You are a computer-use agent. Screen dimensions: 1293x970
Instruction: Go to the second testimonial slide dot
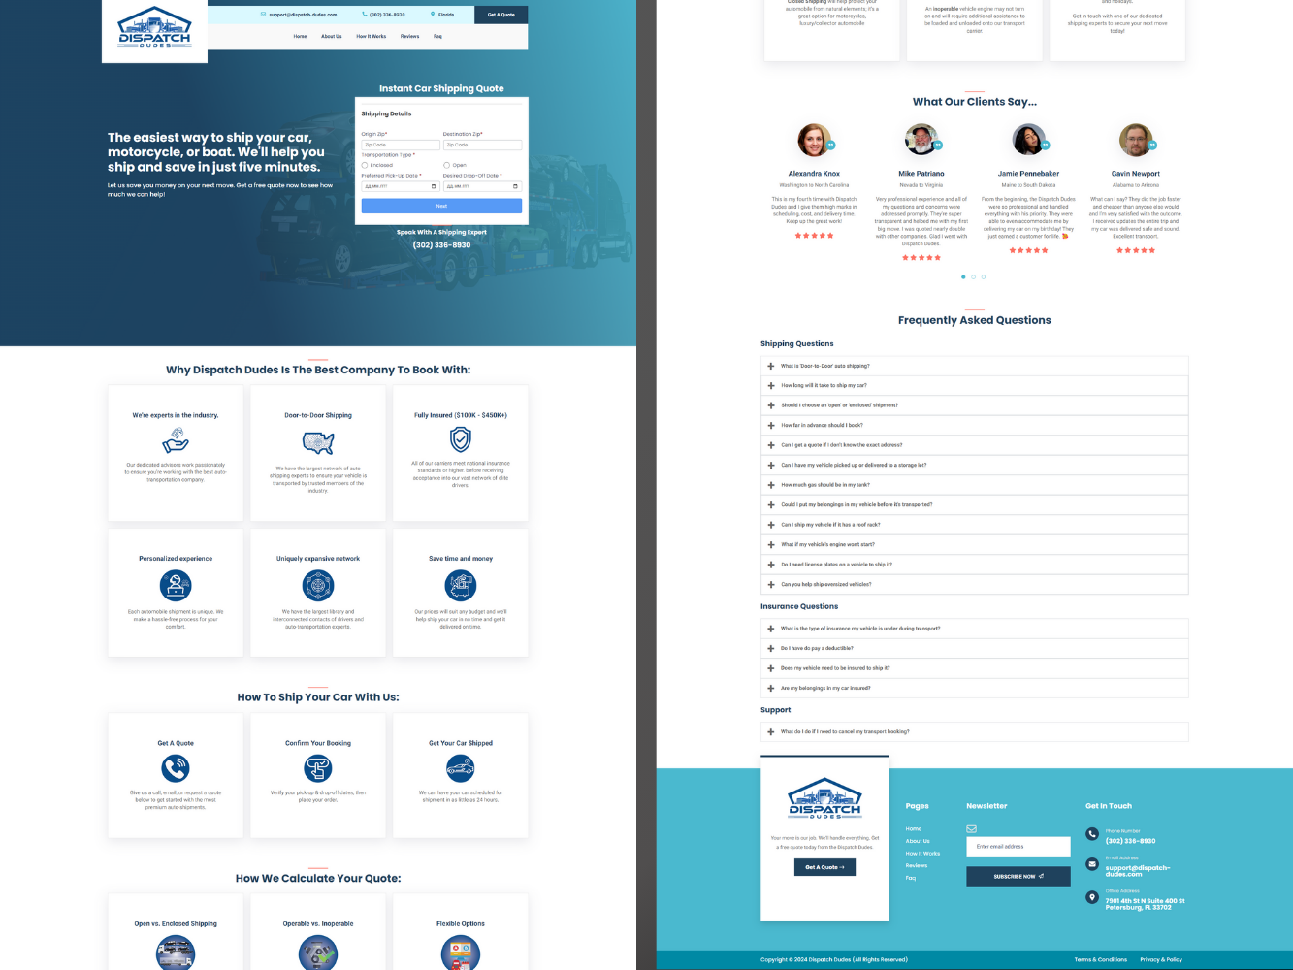point(974,277)
